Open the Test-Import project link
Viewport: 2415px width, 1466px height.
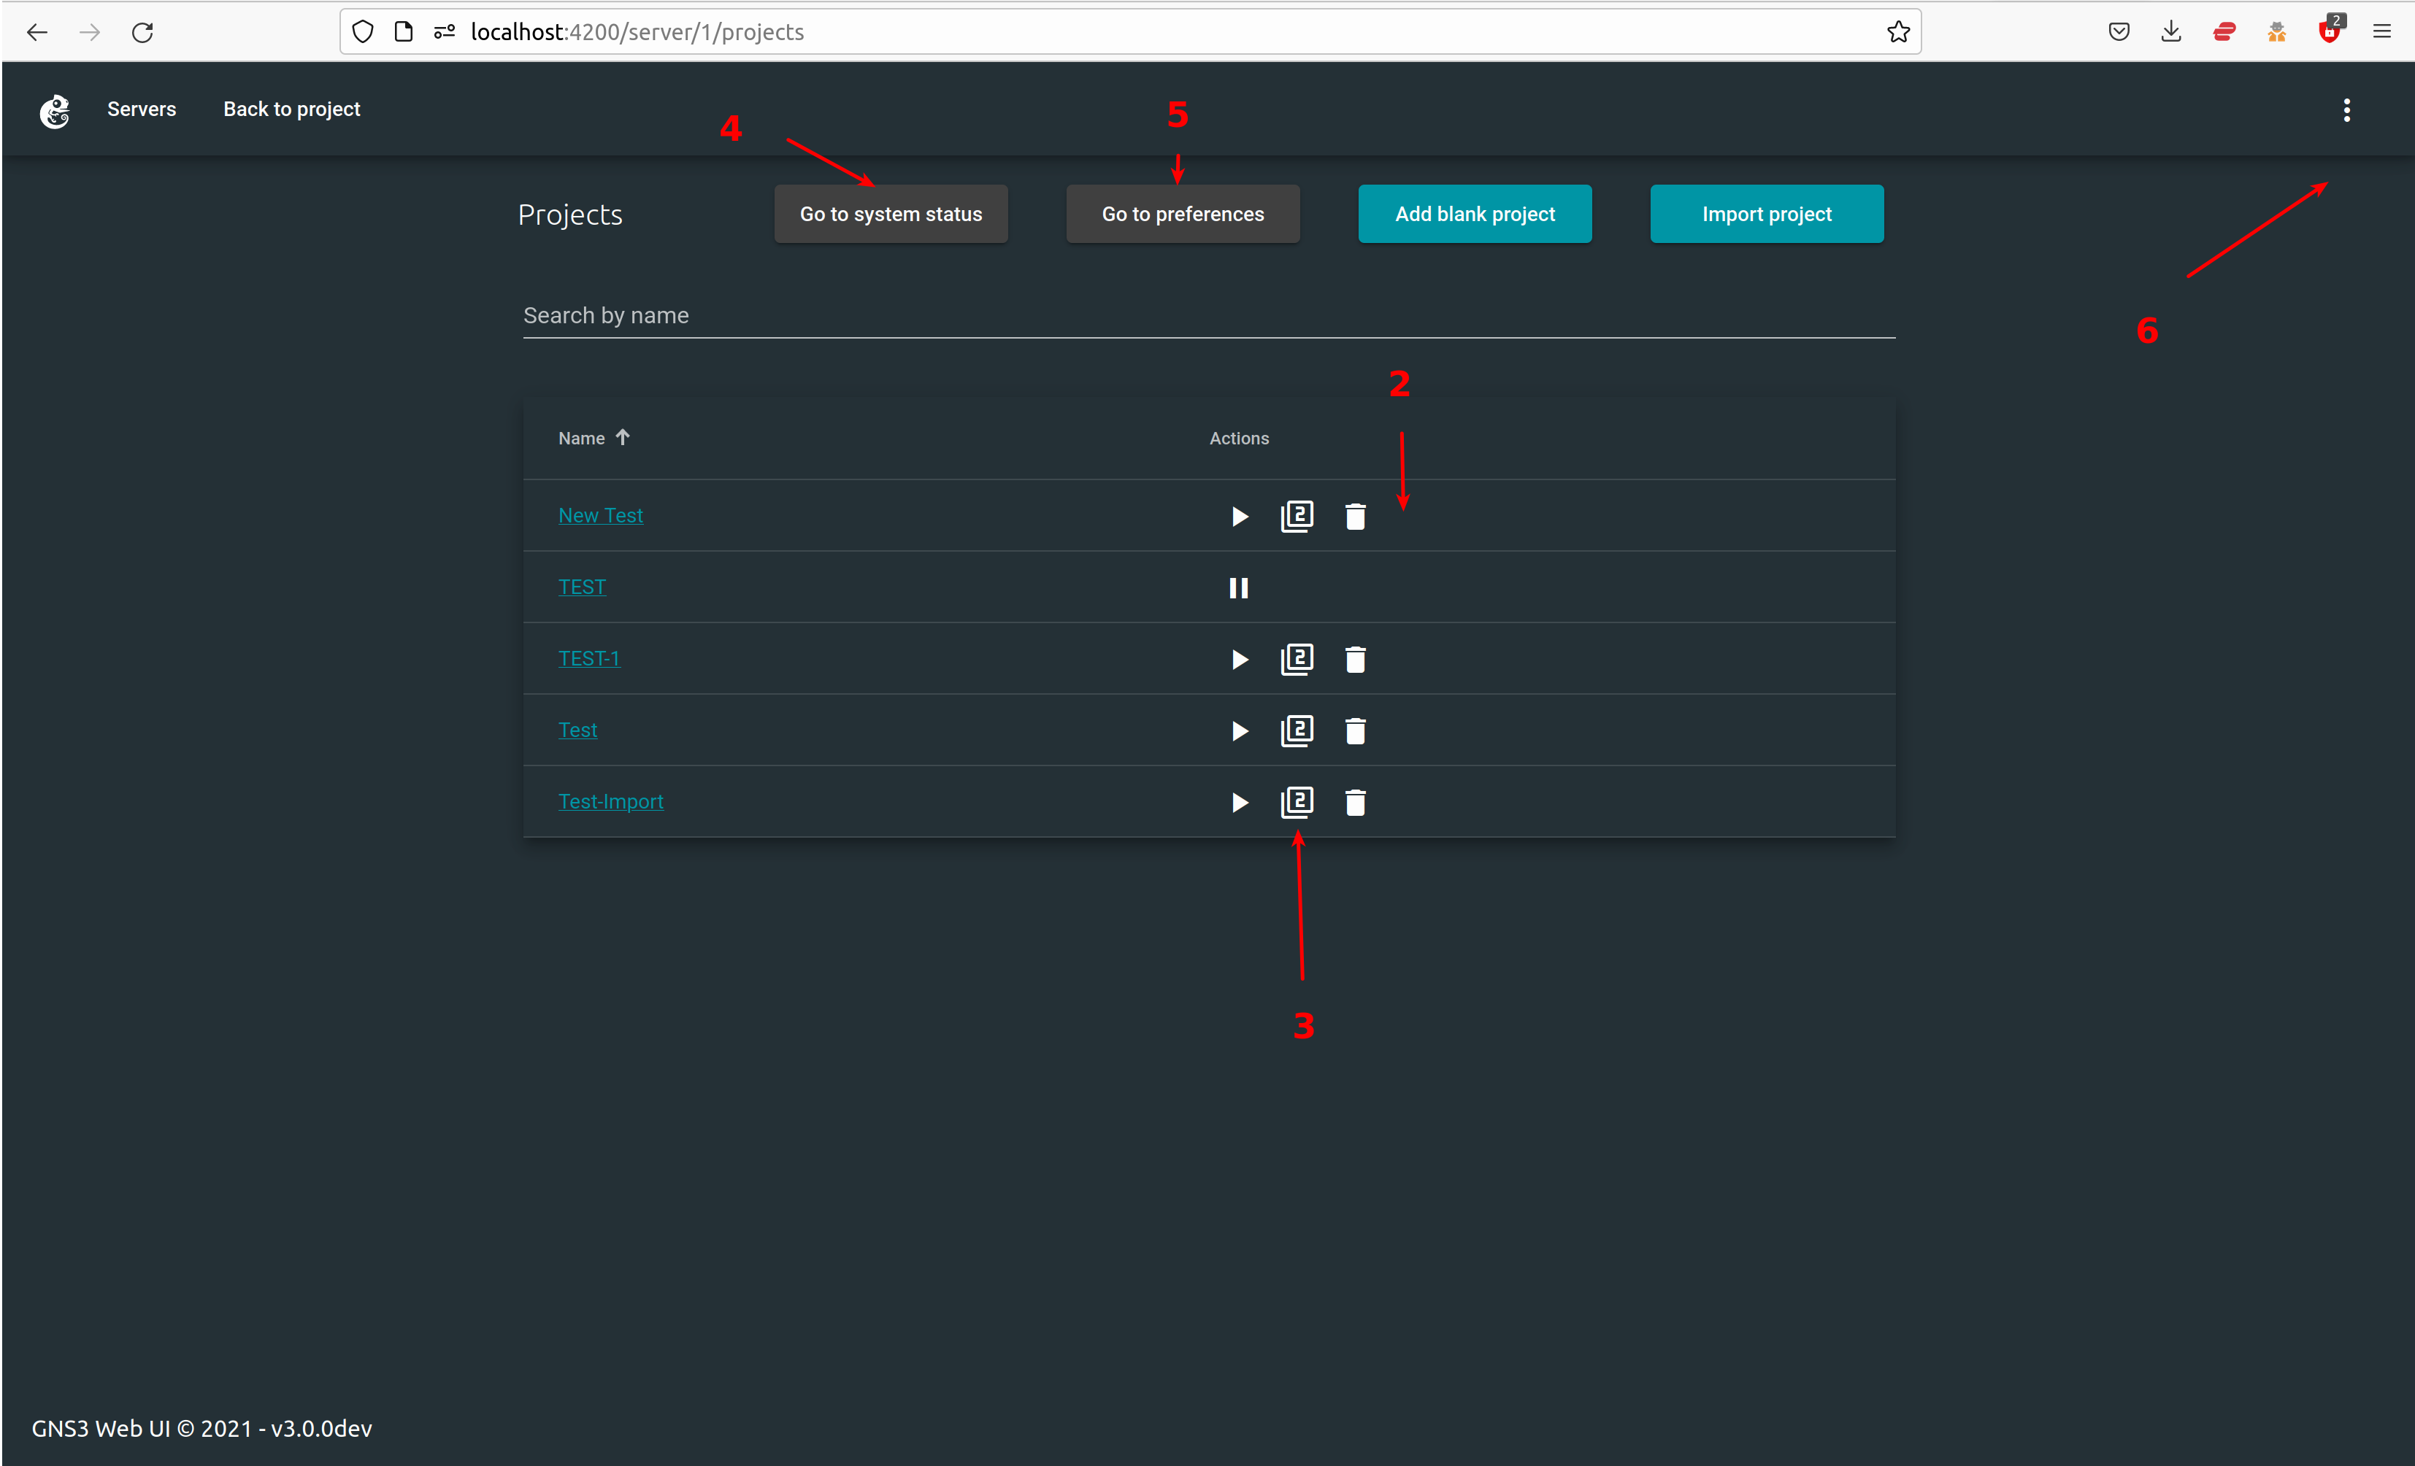click(x=610, y=802)
